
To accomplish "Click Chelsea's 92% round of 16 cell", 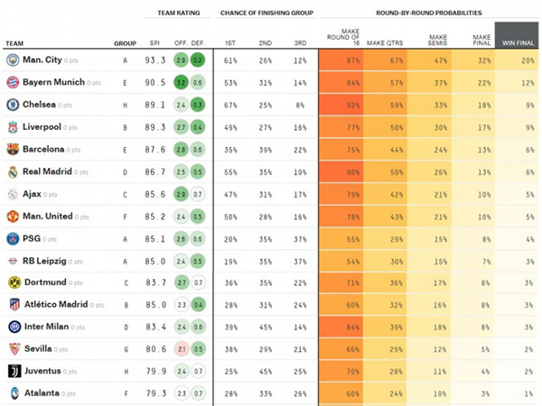I will [341, 105].
